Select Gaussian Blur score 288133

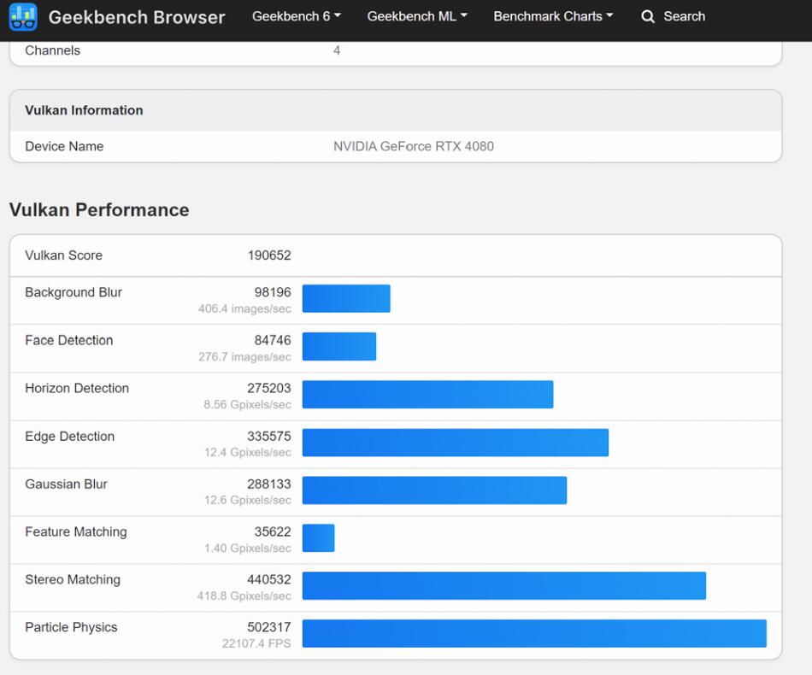coord(269,484)
